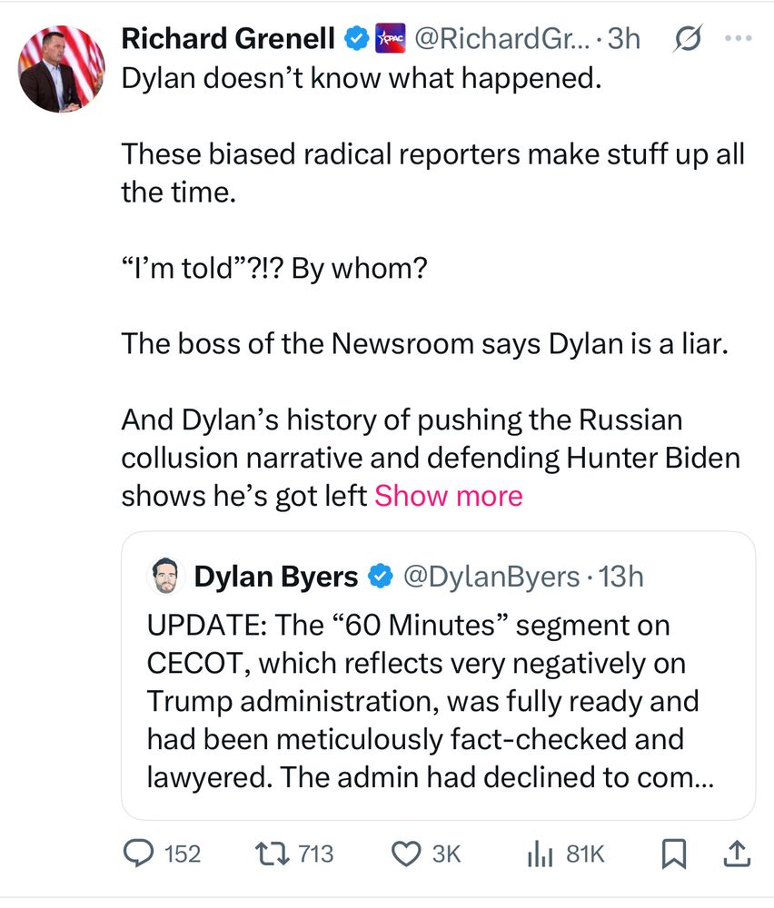
Task: Click the 3h timestamp on Grenell's post
Action: 626,38
